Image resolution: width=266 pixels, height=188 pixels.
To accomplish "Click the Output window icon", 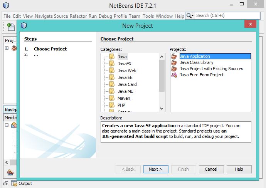I will pyautogui.click(x=14, y=183).
